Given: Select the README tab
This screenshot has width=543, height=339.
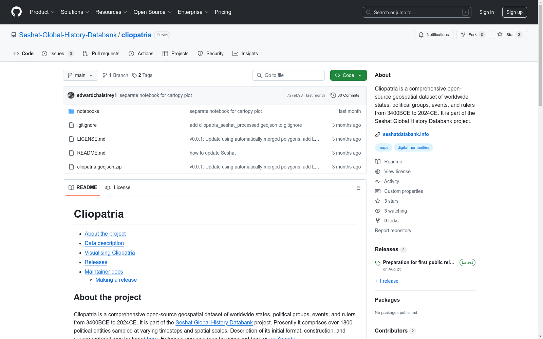Looking at the screenshot, I should pyautogui.click(x=83, y=187).
